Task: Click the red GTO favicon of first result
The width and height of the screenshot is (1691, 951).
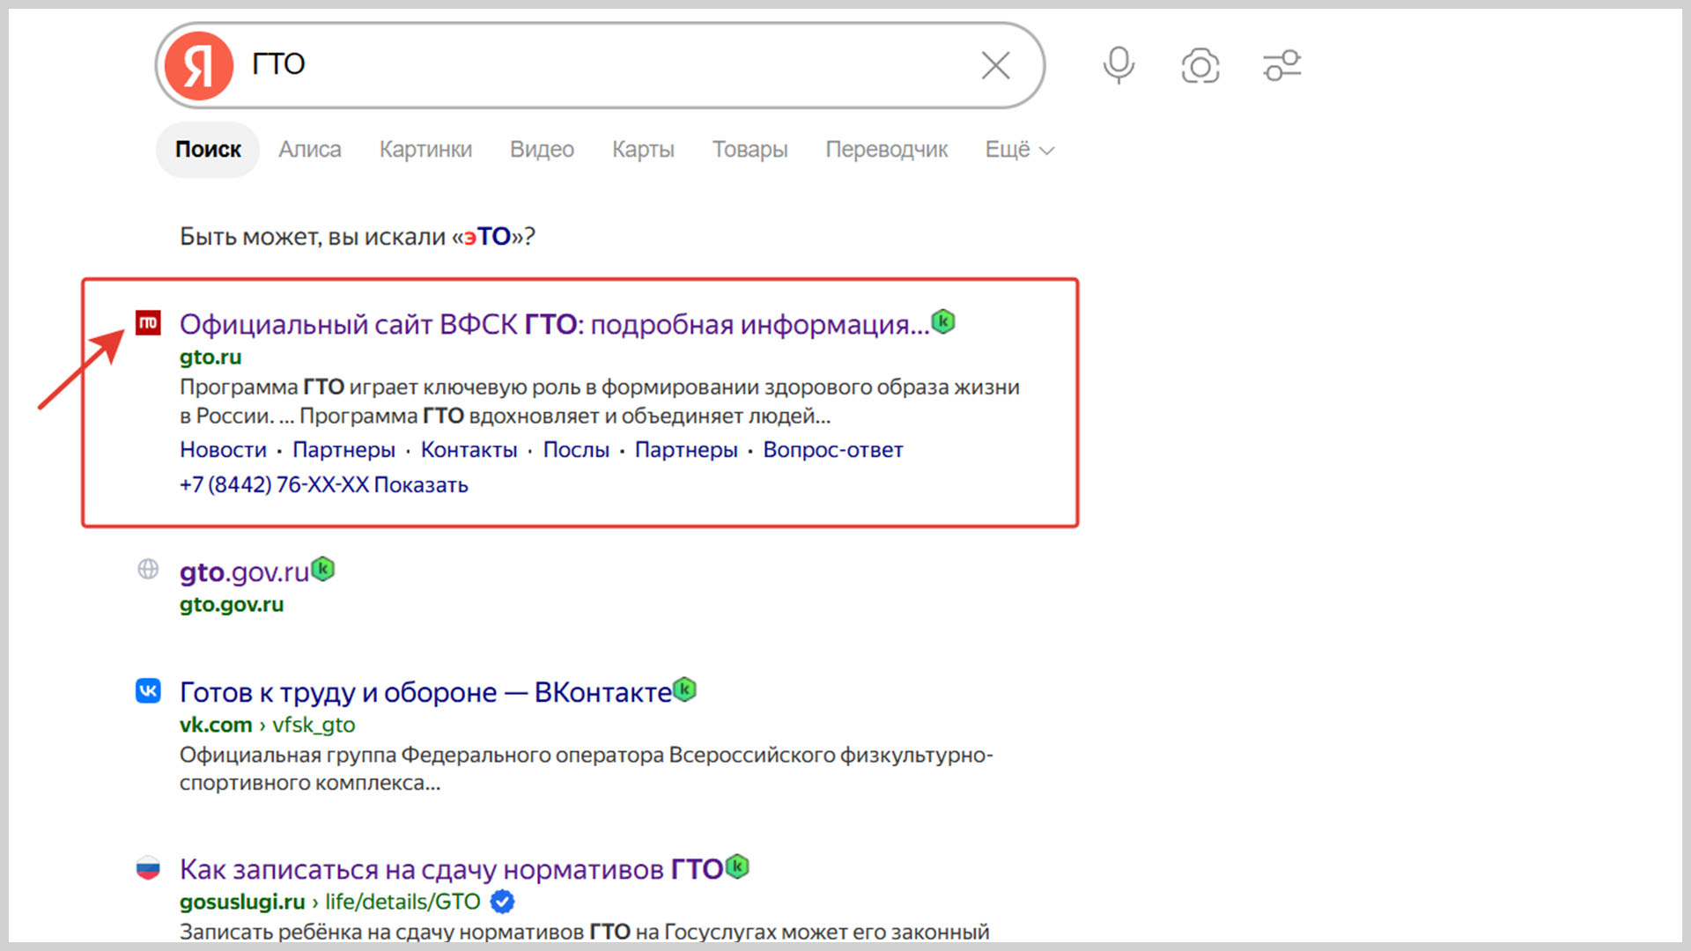Action: coord(148,323)
